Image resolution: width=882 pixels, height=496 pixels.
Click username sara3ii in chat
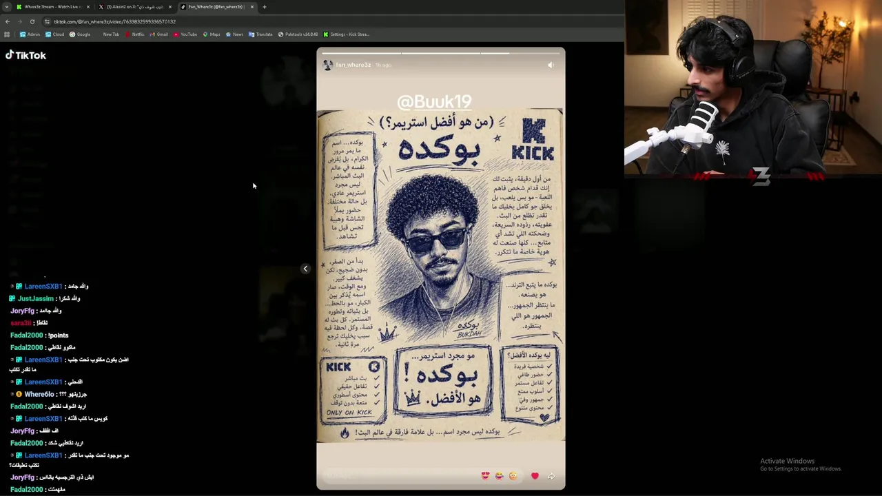pos(21,323)
